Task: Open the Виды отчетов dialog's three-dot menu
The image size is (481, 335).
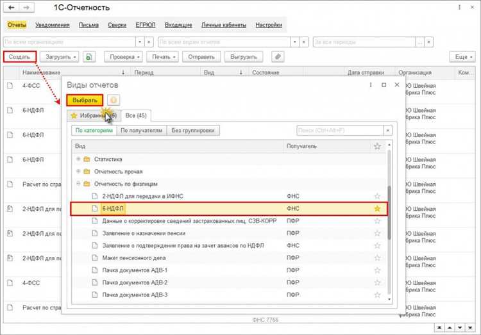Action: [371, 85]
